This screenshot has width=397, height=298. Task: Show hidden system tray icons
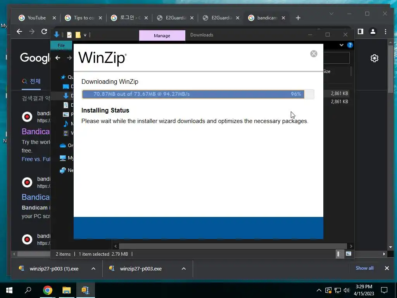point(319,290)
